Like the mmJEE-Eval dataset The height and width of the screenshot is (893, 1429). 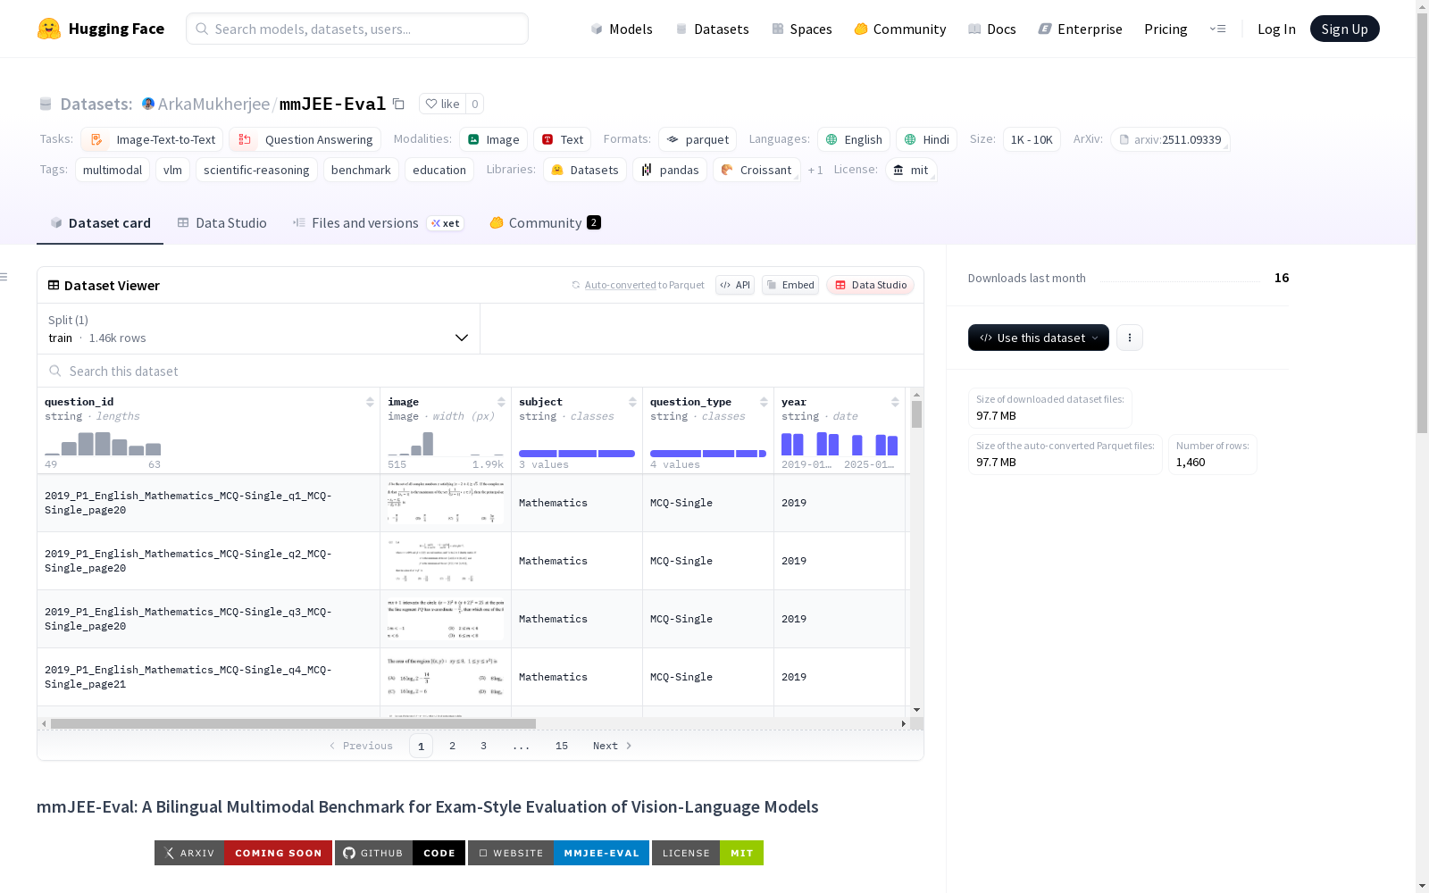coord(442,104)
